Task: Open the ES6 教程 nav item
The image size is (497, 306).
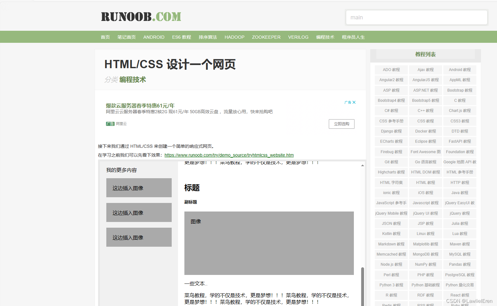Action: point(181,37)
